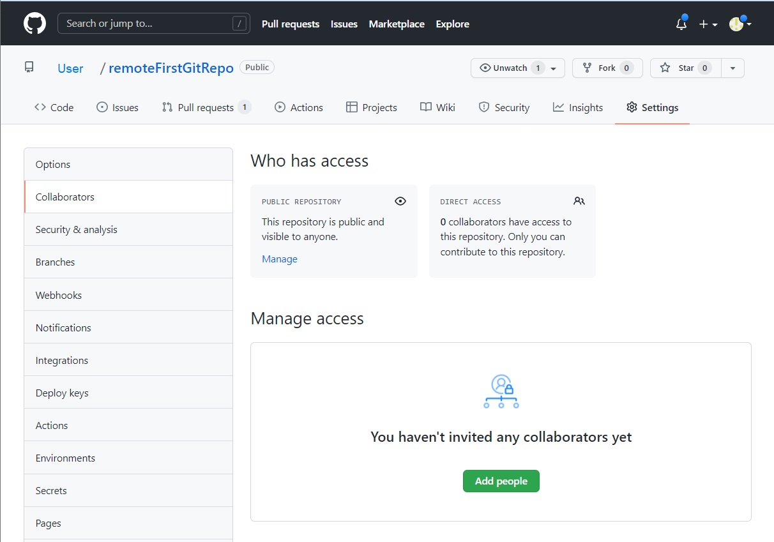Click the eye icon in Public Repository card

click(x=400, y=201)
